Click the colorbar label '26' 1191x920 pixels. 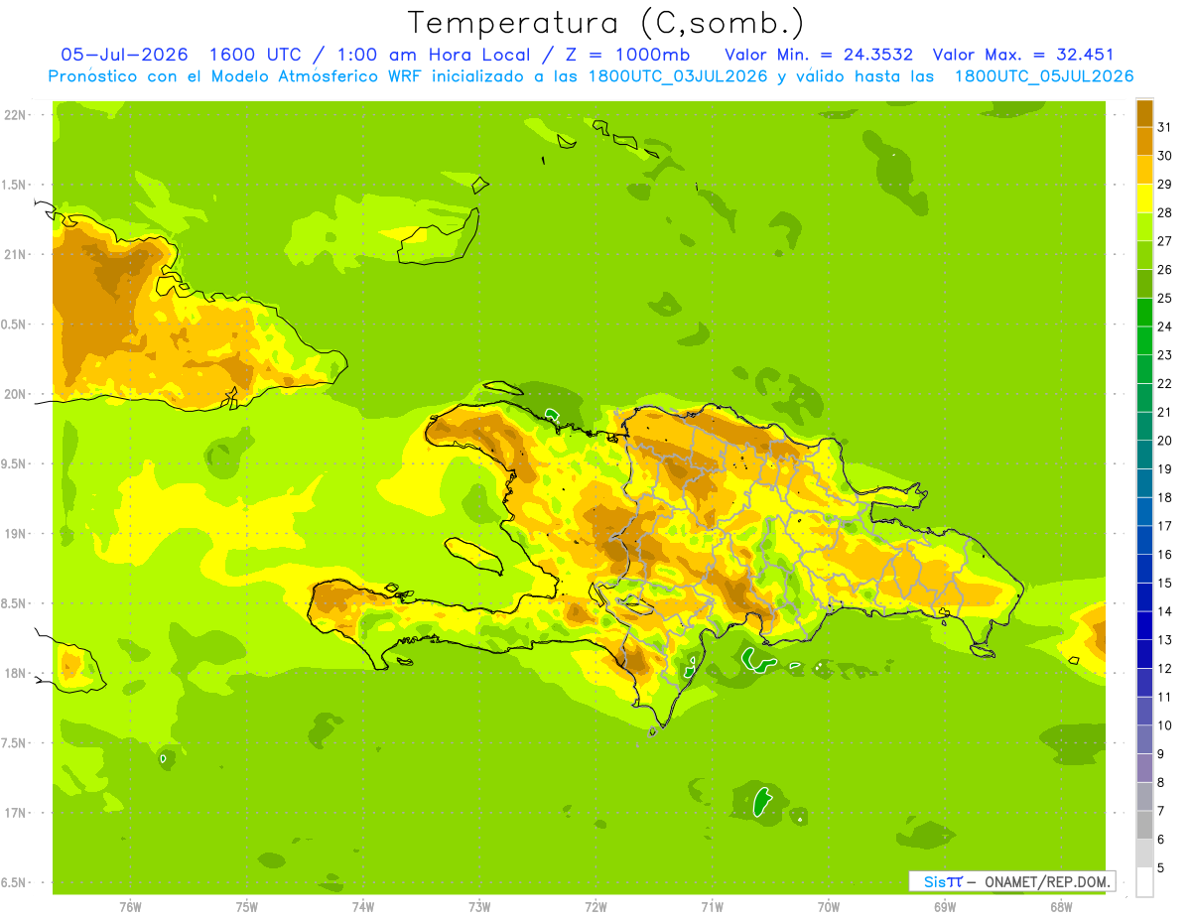click(x=1165, y=269)
